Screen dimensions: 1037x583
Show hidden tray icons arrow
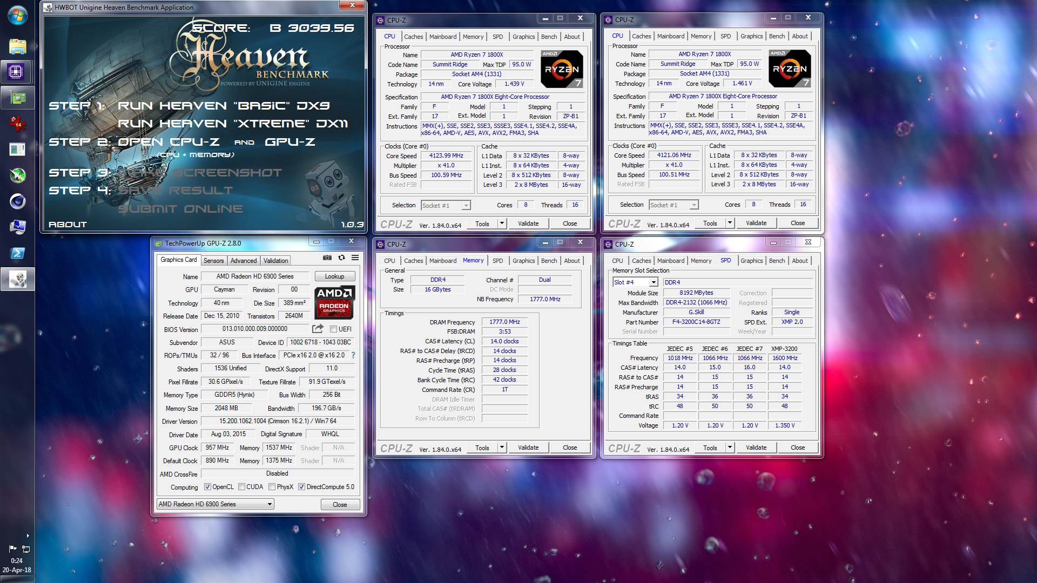(x=27, y=536)
